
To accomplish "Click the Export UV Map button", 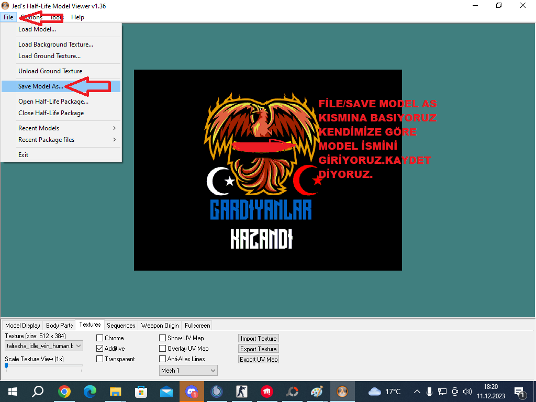I will (x=259, y=359).
